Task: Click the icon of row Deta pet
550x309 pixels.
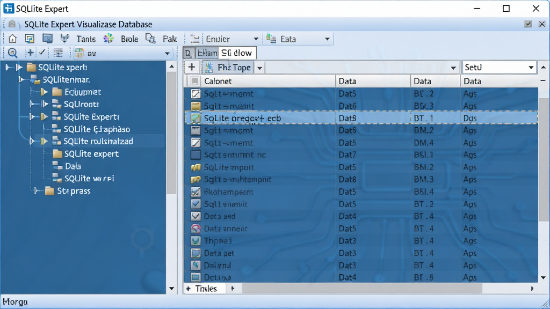Action: tap(196, 253)
